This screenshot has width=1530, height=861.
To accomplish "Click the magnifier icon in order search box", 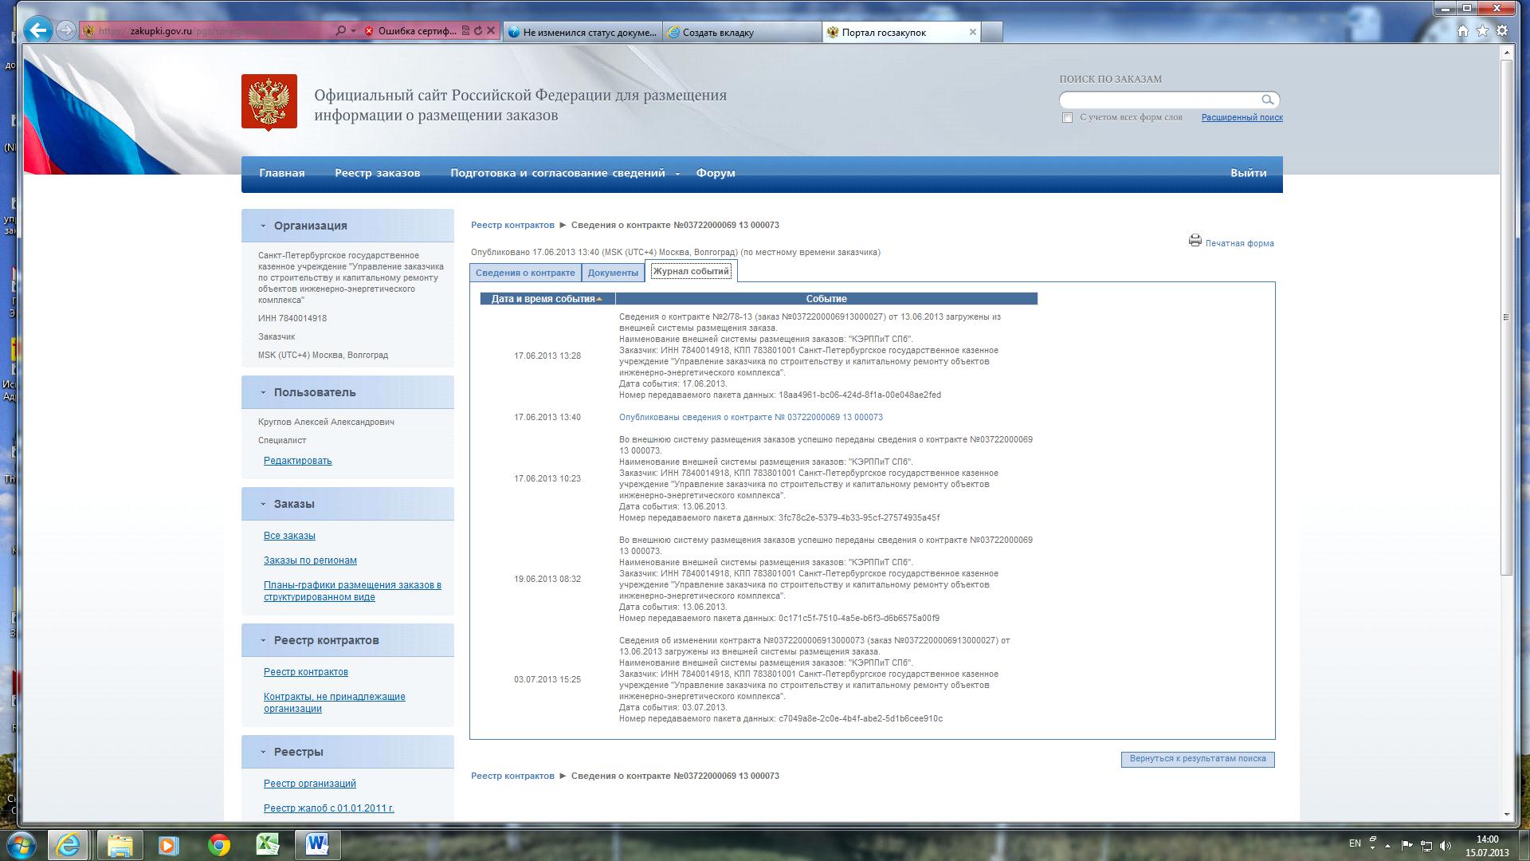I will 1267,100.
